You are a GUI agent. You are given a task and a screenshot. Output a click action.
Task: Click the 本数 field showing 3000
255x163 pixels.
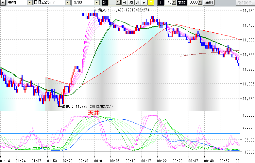tap(193, 3)
